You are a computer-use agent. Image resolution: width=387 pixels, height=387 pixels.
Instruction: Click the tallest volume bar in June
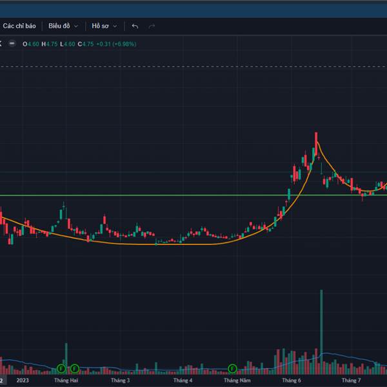pyautogui.click(x=321, y=332)
